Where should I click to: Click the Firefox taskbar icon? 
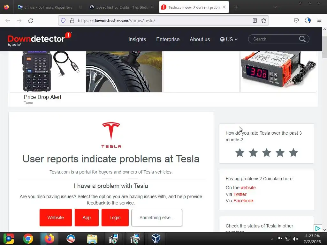click(x=49, y=239)
